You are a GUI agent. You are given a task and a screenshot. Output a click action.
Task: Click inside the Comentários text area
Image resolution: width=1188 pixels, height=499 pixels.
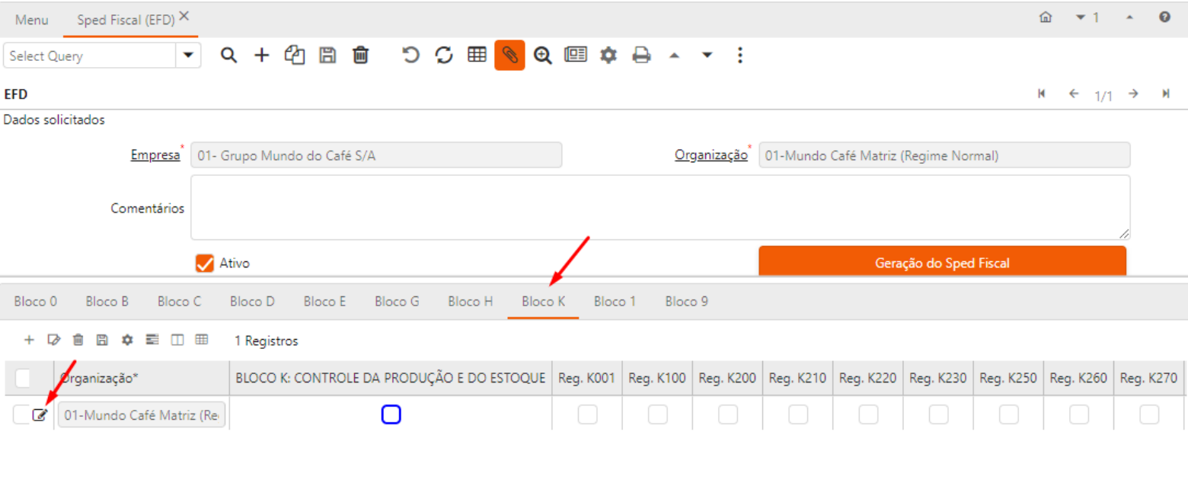pos(660,208)
